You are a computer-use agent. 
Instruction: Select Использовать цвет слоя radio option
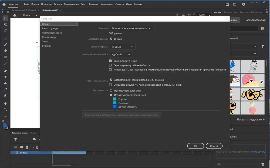111,91
